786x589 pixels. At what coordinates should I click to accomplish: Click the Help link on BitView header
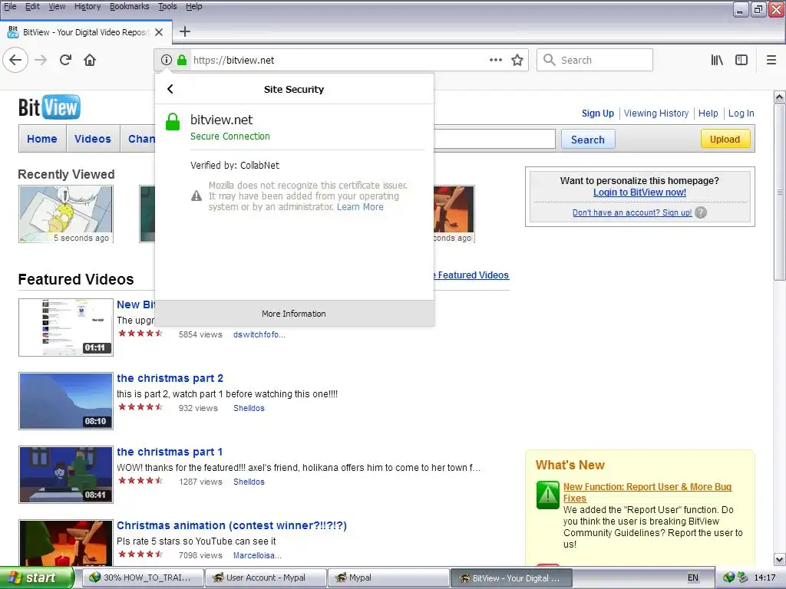click(x=708, y=114)
